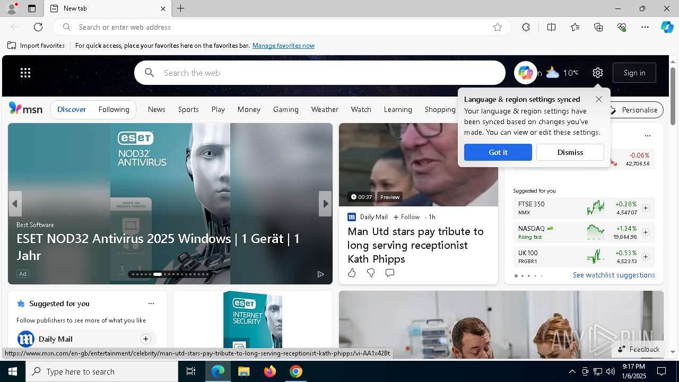Viewport: 679px width, 382px height.
Task: Add NASDAQ to watchlist
Action: click(646, 232)
